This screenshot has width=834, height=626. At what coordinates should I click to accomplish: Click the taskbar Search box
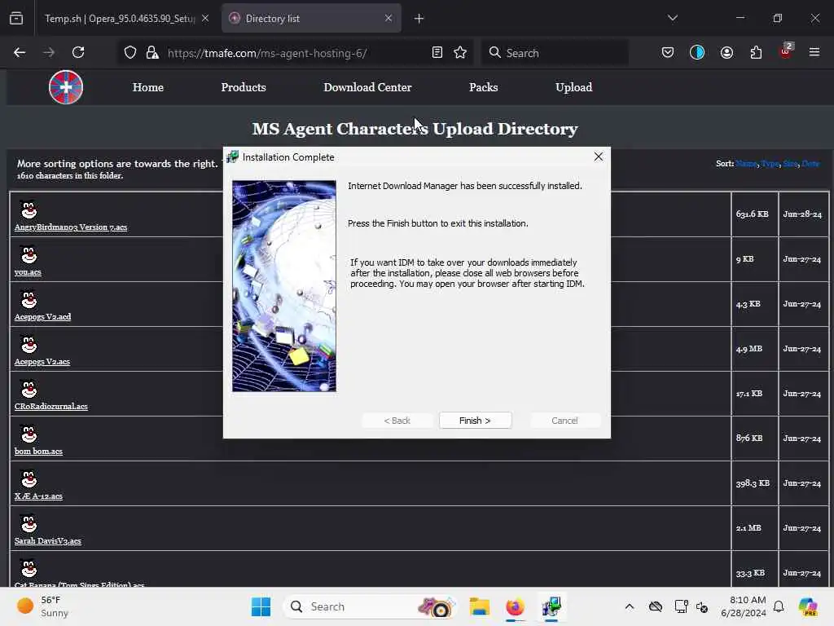click(370, 606)
